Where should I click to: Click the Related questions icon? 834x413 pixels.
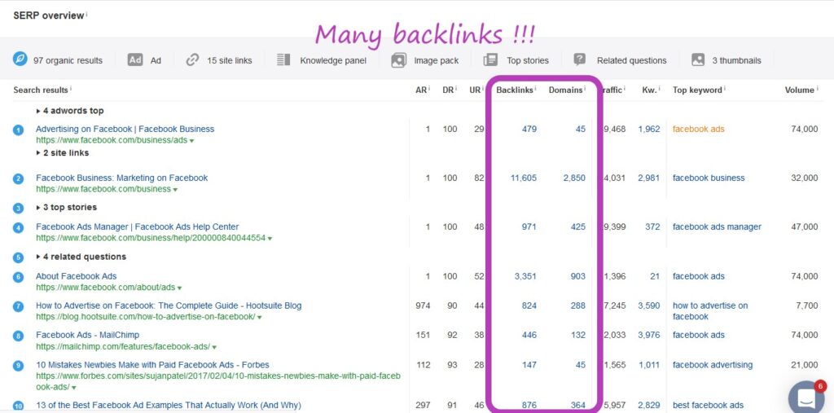pos(580,59)
